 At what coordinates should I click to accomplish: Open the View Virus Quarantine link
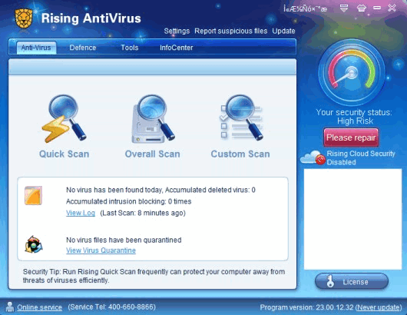[x=101, y=250]
